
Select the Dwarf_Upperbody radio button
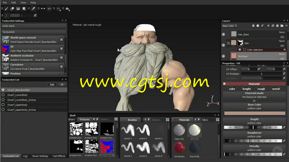tap(3, 105)
